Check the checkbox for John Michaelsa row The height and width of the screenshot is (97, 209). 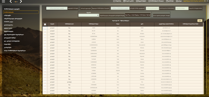(x=45, y=34)
